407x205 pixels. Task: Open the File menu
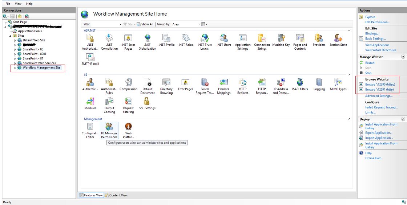[8, 4]
